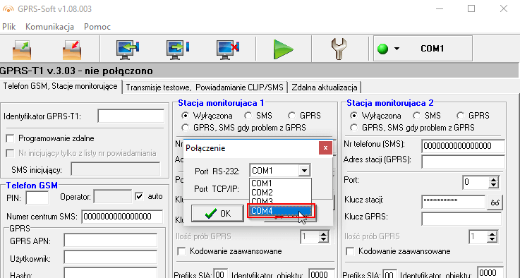Screen dimensions: 520x278
Task: Enable the Programowanie zdalne checkbox
Action: pyautogui.click(x=11, y=138)
